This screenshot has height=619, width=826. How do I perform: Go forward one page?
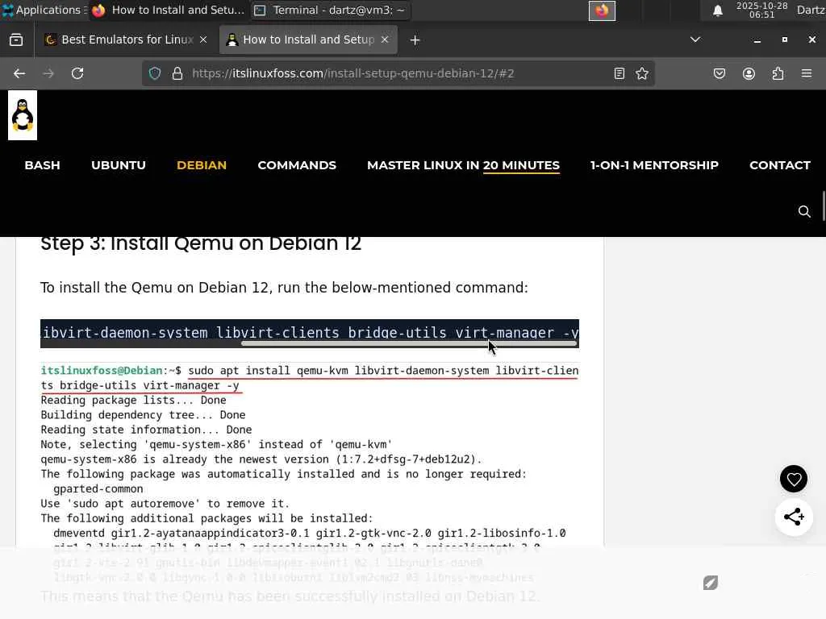coord(48,73)
